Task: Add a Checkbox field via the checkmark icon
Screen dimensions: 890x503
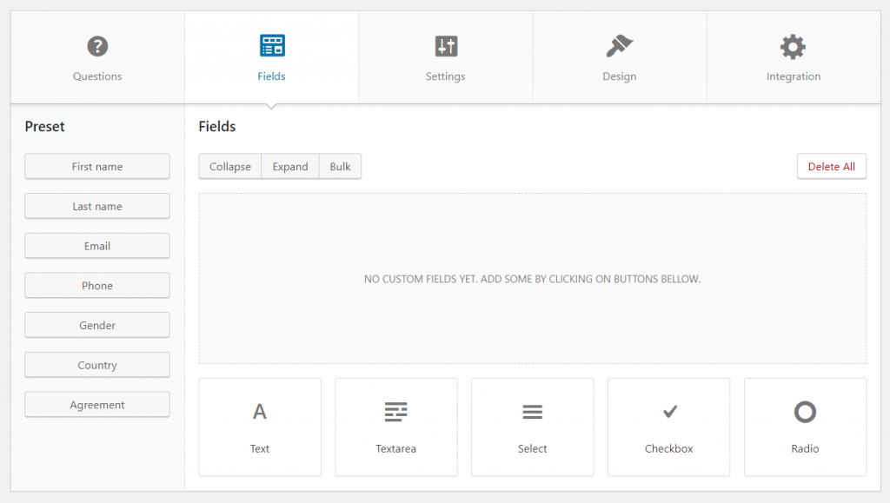Action: (x=668, y=412)
